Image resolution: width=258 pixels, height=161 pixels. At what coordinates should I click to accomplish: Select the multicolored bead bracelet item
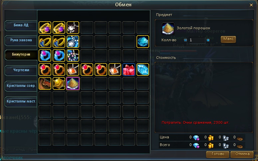[x=73, y=56]
